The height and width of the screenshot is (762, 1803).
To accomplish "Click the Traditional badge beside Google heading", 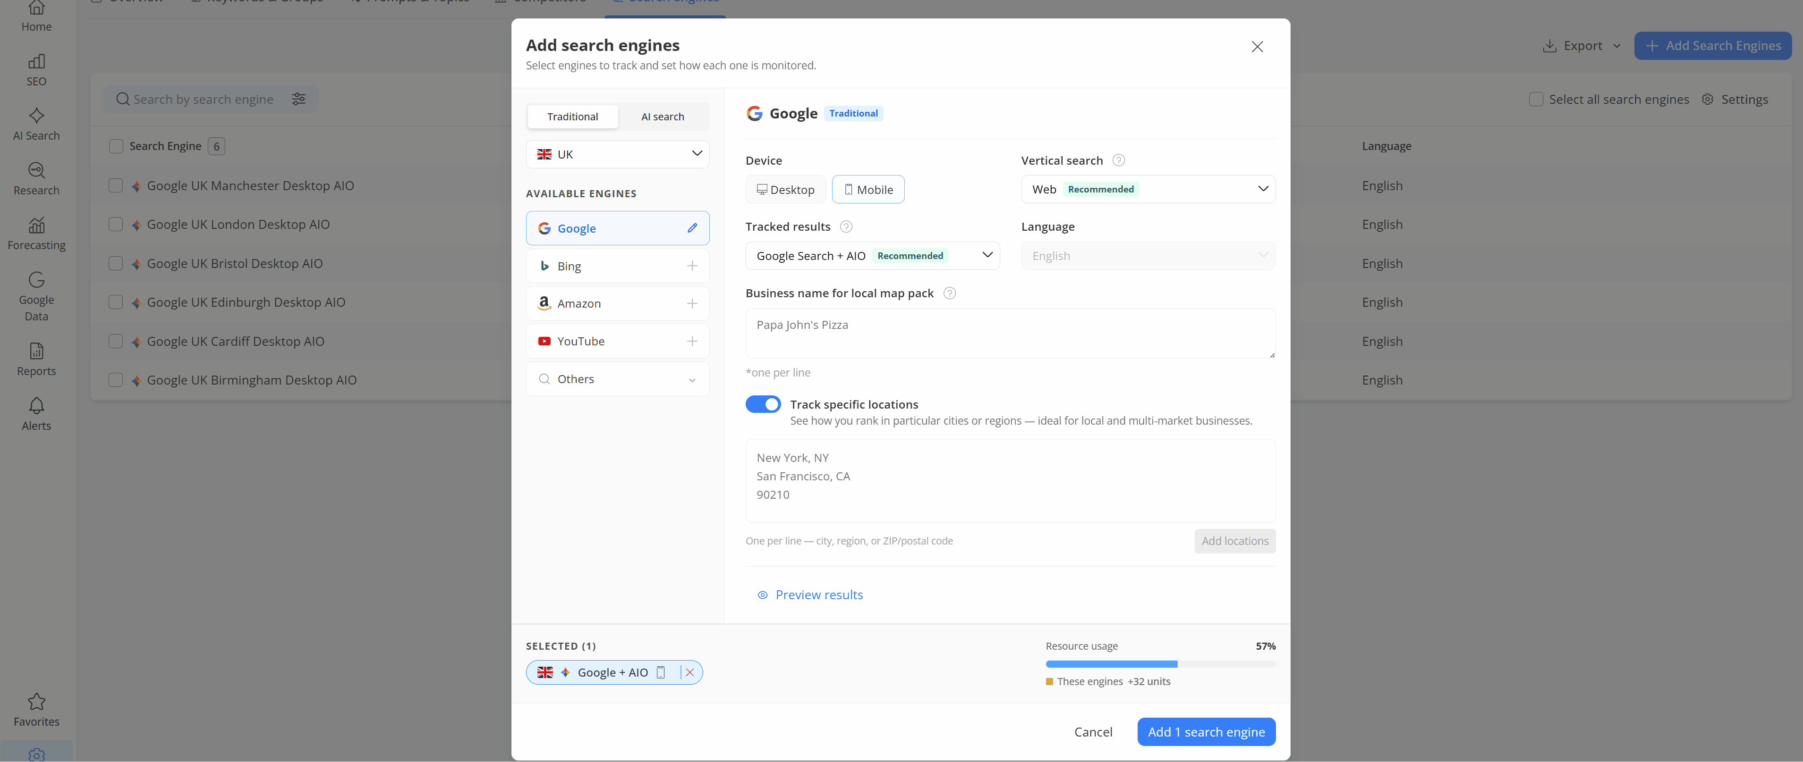I will coord(853,113).
